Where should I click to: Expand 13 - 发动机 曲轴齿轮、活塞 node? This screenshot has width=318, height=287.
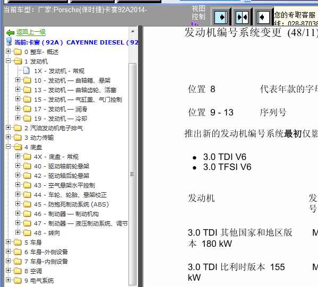[x=18, y=89]
